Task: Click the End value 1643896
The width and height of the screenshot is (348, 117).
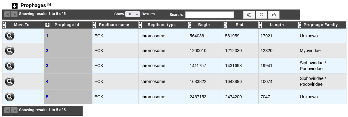Action: coord(233,81)
